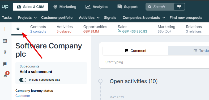Open the calendar sidebar icon
Image resolution: width=209 pixels, height=100 pixels.
[5, 41]
